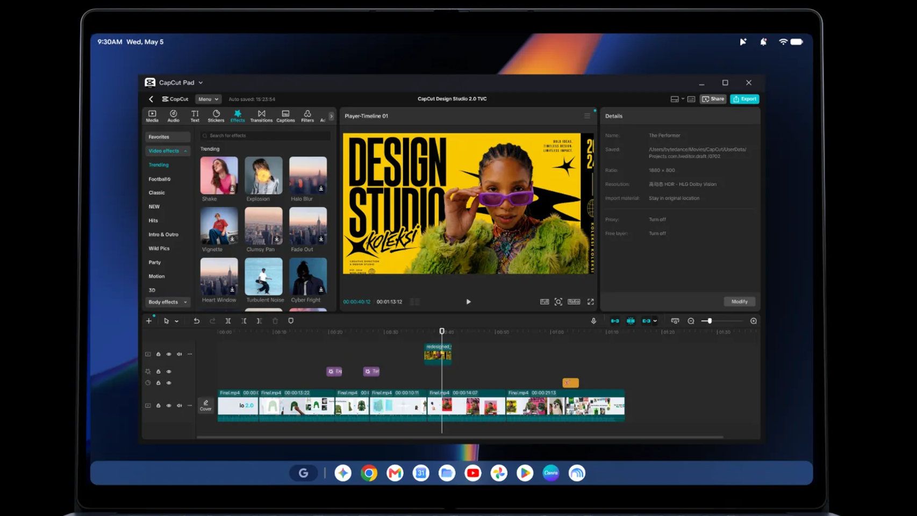Switch to the Stickers tab
This screenshot has height=516, width=917.
point(216,116)
